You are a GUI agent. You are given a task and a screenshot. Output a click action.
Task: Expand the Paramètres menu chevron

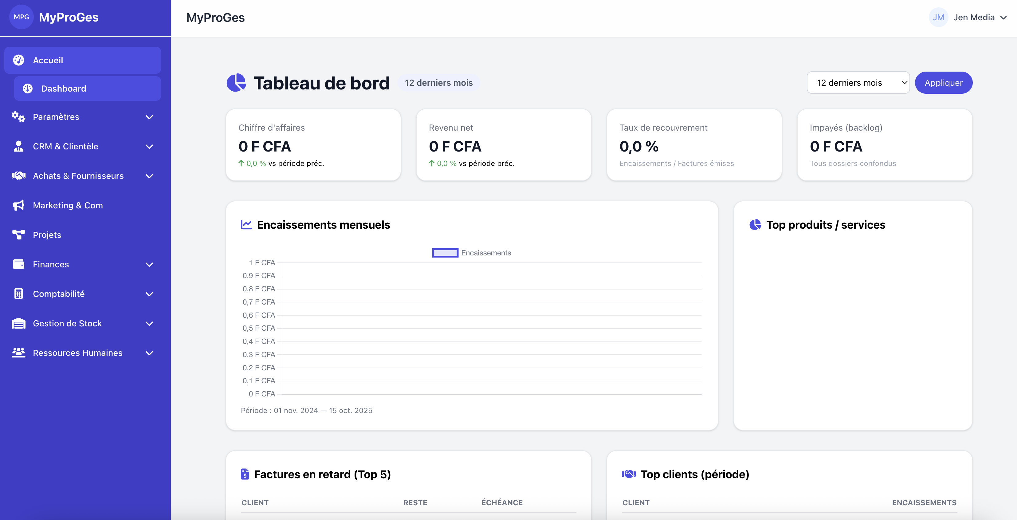tap(149, 117)
